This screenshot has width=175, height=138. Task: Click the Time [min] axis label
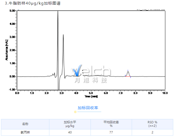(91, 96)
